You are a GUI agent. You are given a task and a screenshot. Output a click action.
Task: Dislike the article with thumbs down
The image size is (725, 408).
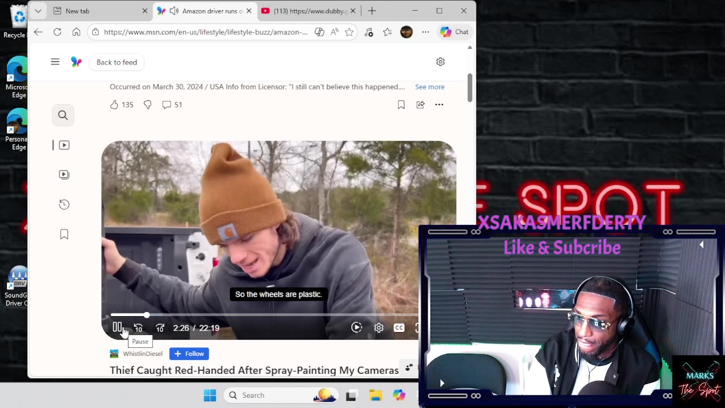coord(147,104)
